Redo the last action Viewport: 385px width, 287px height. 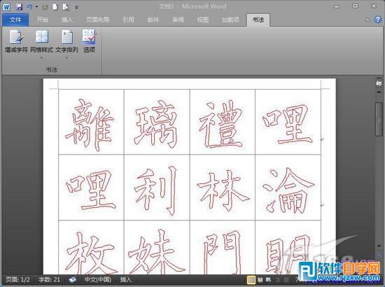(45, 8)
